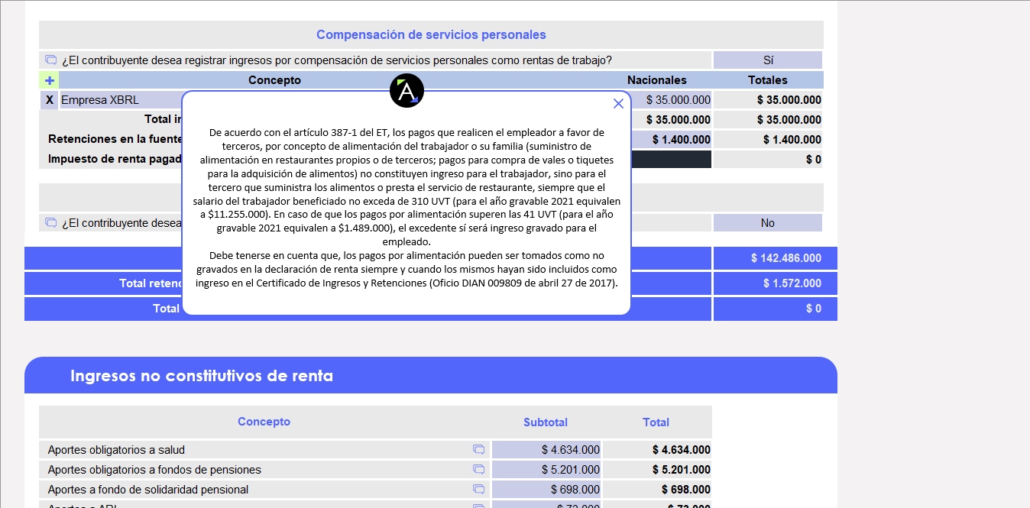The height and width of the screenshot is (508, 1030).
Task: Click the Totales column header
Action: [768, 80]
